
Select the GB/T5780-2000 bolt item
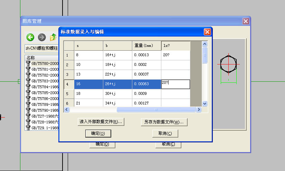coord(42,63)
